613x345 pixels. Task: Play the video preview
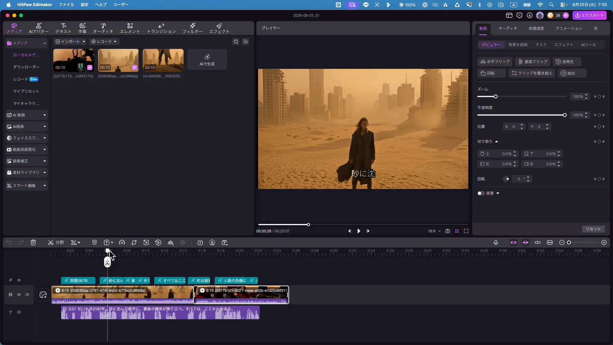click(359, 231)
